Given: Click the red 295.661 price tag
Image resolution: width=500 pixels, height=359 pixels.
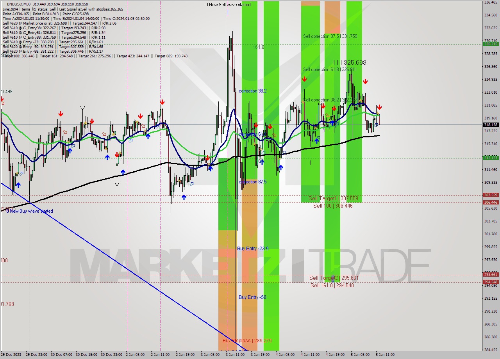Looking at the screenshot, I should pos(491,275).
